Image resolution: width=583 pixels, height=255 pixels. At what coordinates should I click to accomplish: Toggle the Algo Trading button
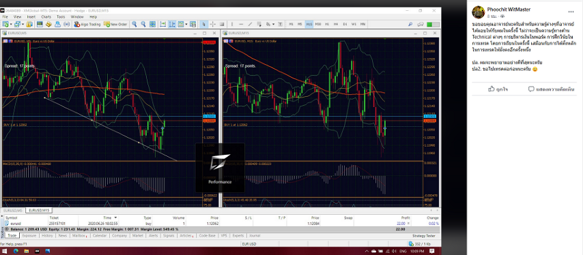pos(87,24)
